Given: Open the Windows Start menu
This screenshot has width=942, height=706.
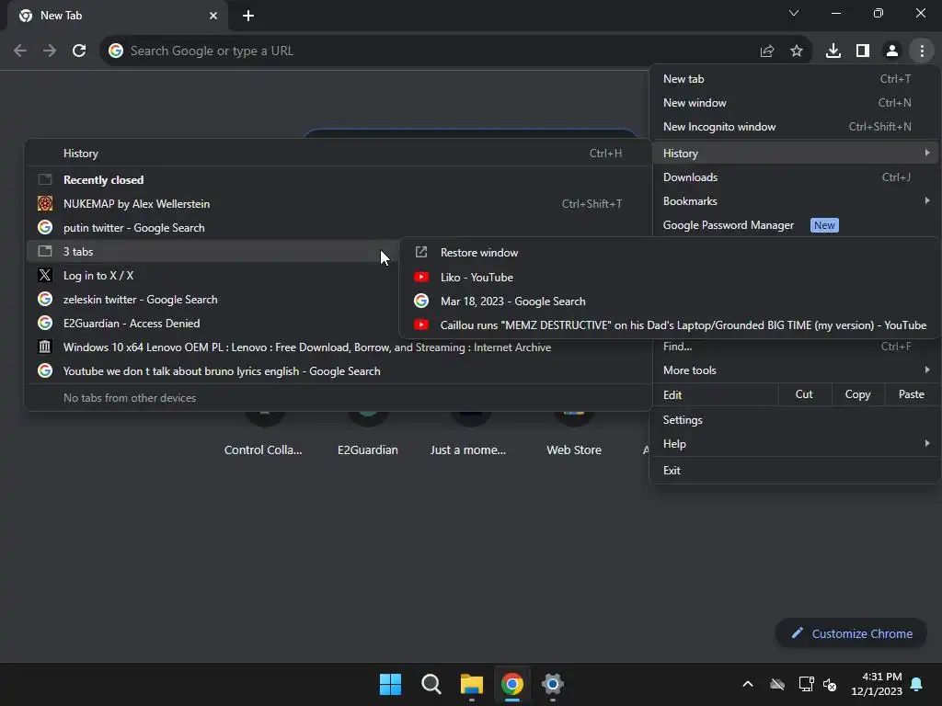Looking at the screenshot, I should tap(390, 684).
